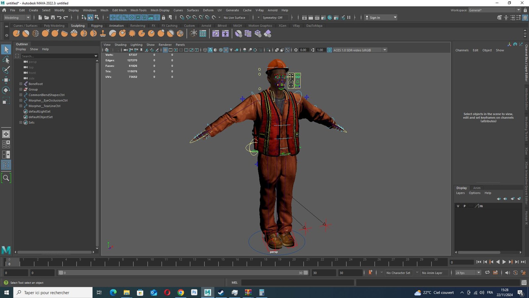Play the animation forward
529x298 pixels.
(x=504, y=262)
